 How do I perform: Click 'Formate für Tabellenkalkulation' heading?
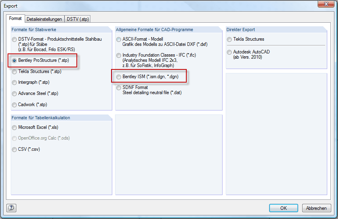pos(41,118)
